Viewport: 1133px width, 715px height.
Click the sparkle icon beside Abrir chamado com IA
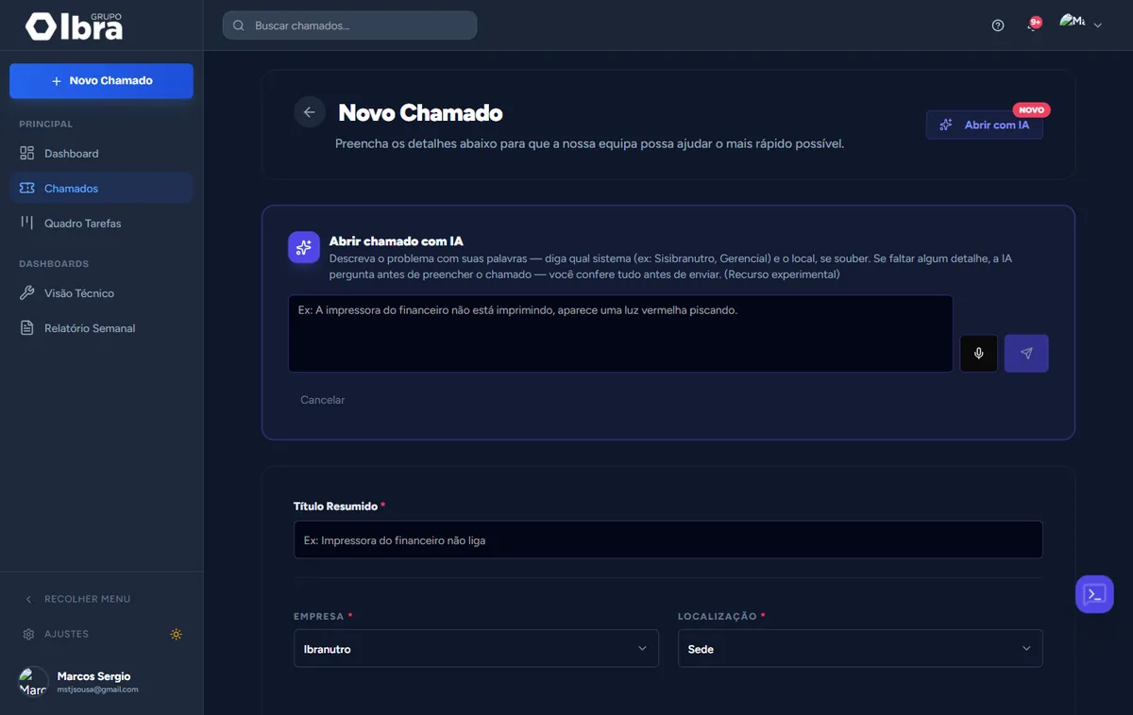[x=304, y=247]
